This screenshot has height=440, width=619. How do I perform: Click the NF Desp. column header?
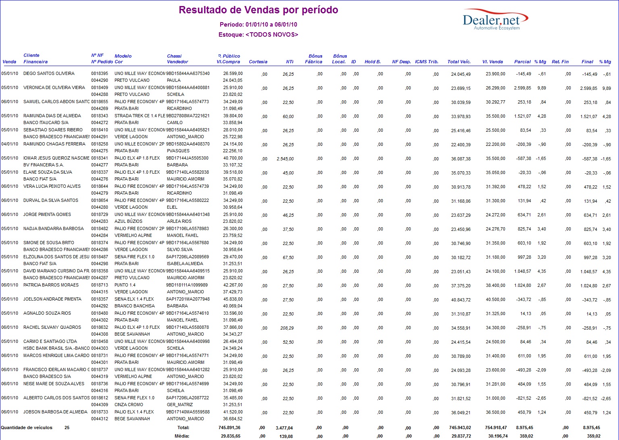(x=401, y=62)
